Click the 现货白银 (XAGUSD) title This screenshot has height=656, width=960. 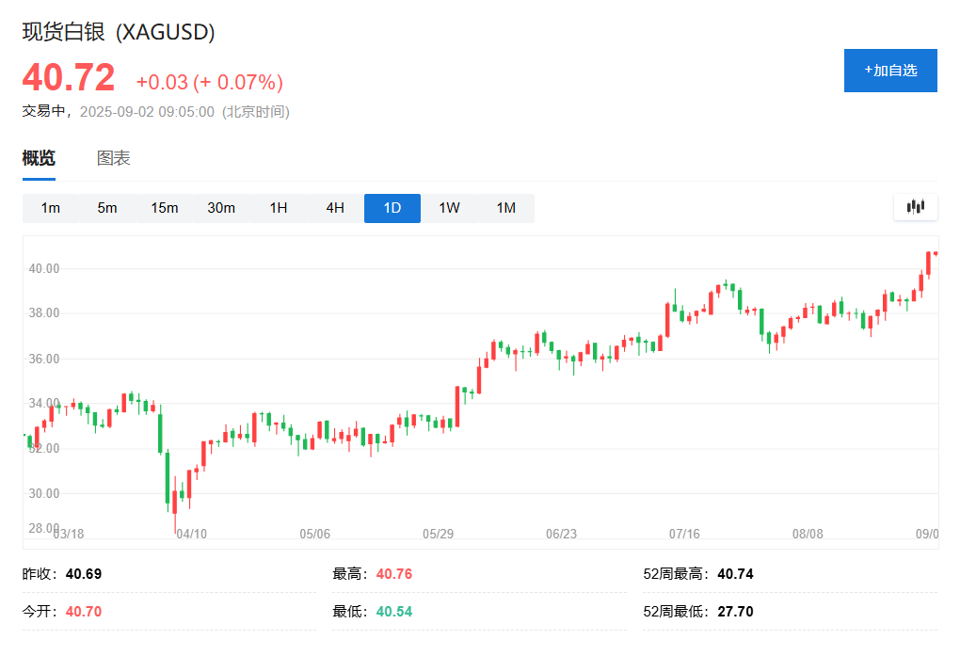(x=120, y=32)
